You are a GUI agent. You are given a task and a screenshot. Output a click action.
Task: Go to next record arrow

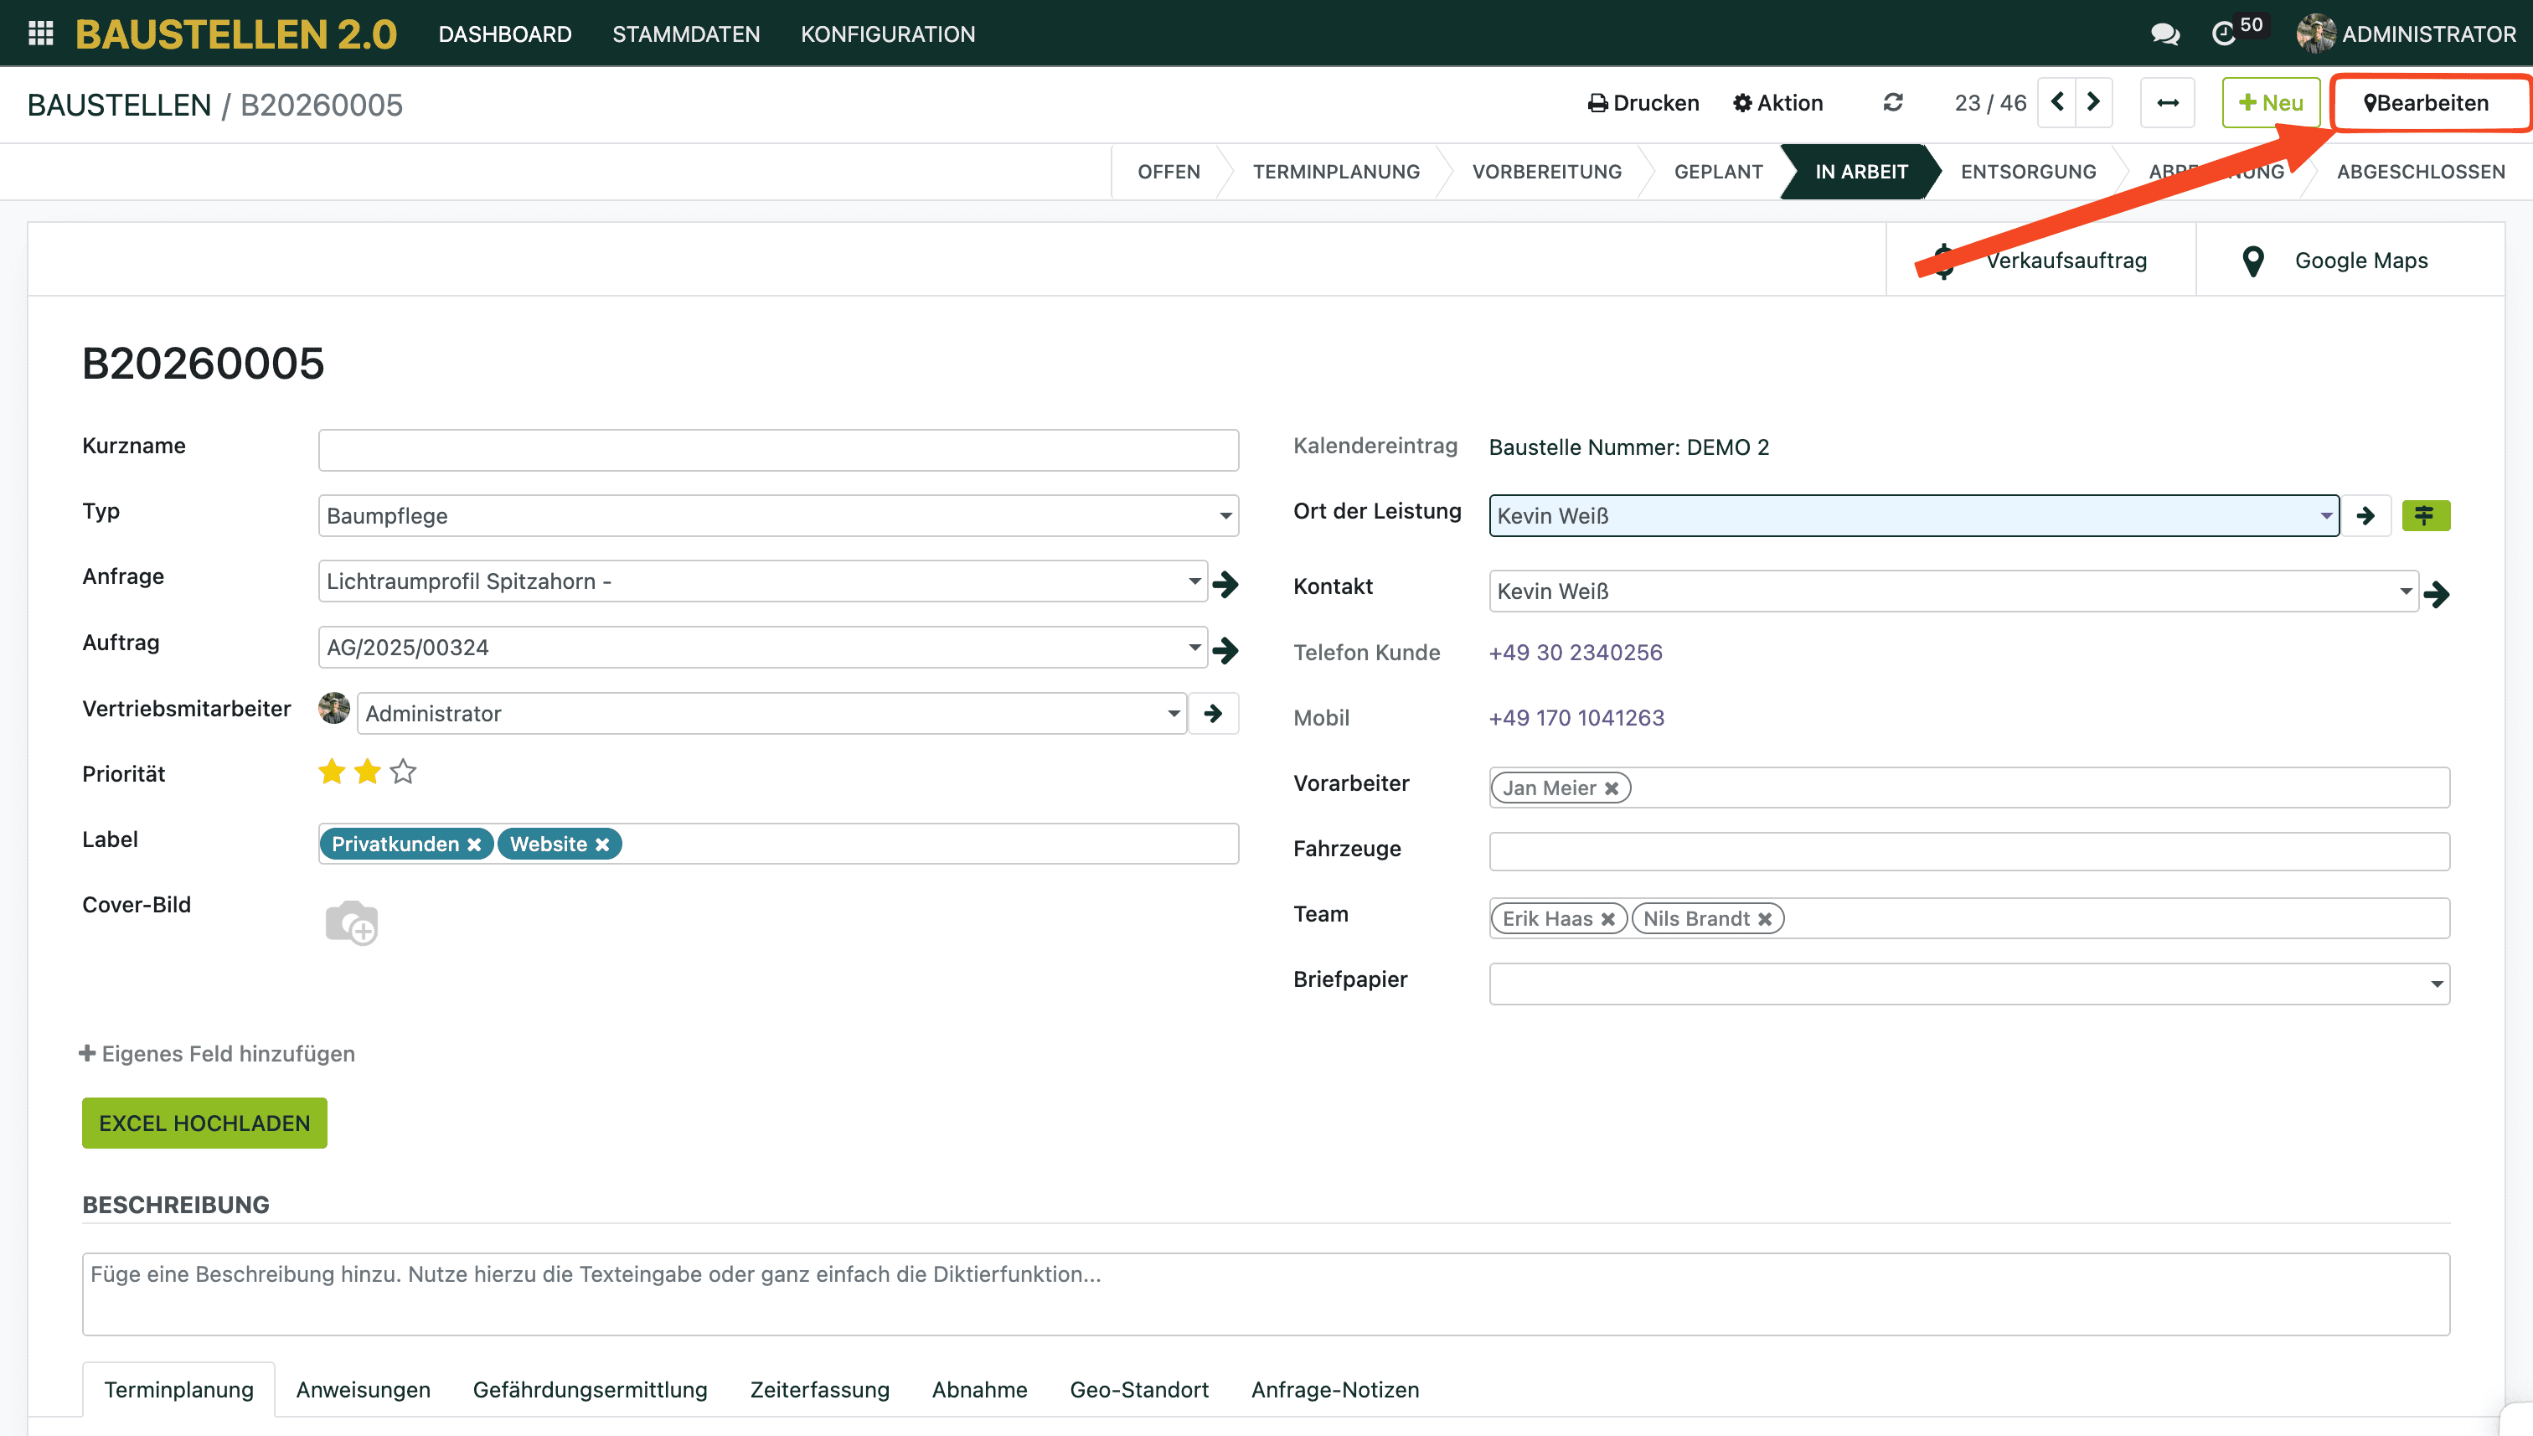click(2093, 102)
